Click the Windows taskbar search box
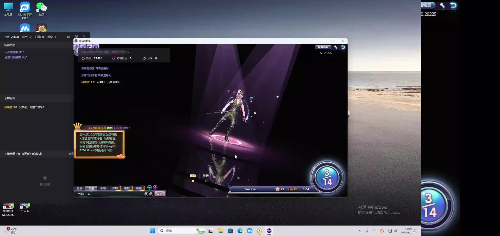The width and height of the screenshot is (500, 236). click(177, 231)
